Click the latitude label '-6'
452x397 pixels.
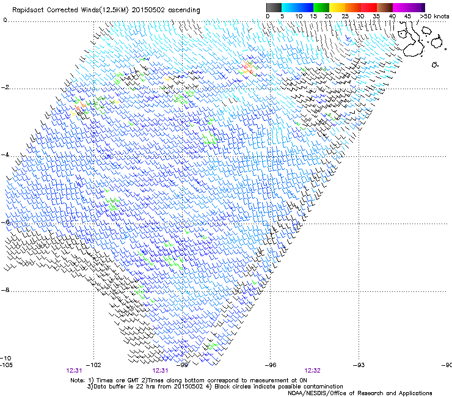pyautogui.click(x=5, y=222)
